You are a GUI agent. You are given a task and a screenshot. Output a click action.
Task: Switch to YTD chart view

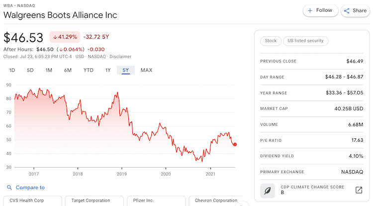click(x=89, y=70)
